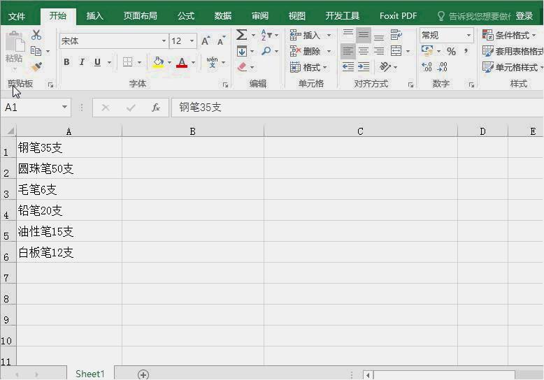Click the Merge and Center icon
Image resolution: width=544 pixels, height=380 pixels.
(396, 51)
